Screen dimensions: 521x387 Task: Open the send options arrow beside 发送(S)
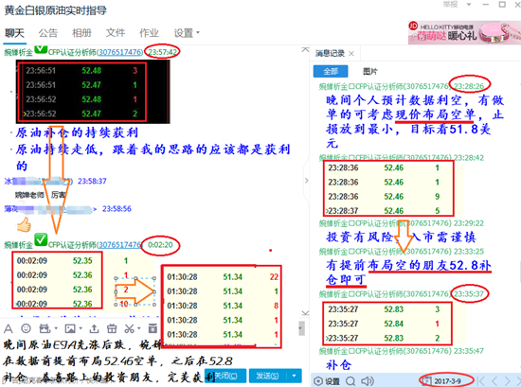(x=294, y=376)
